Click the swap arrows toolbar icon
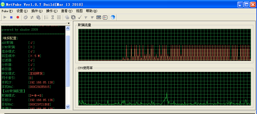The height and width of the screenshot is (114, 257). [32, 17]
